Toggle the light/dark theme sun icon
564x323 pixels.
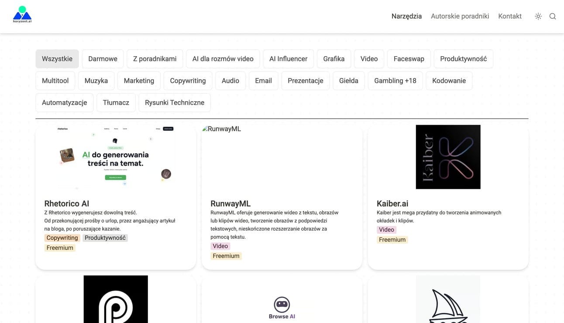click(538, 16)
